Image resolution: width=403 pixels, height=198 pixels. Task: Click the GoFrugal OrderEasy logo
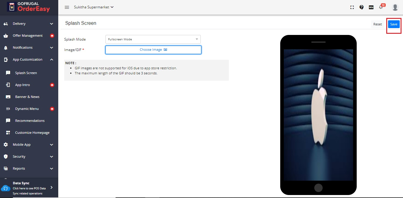point(29,7)
